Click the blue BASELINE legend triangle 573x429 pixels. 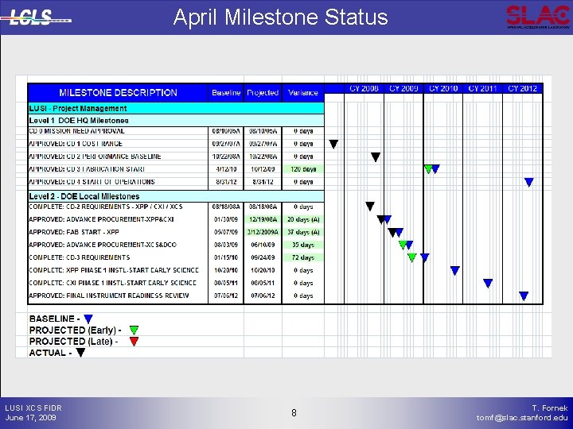(88, 319)
